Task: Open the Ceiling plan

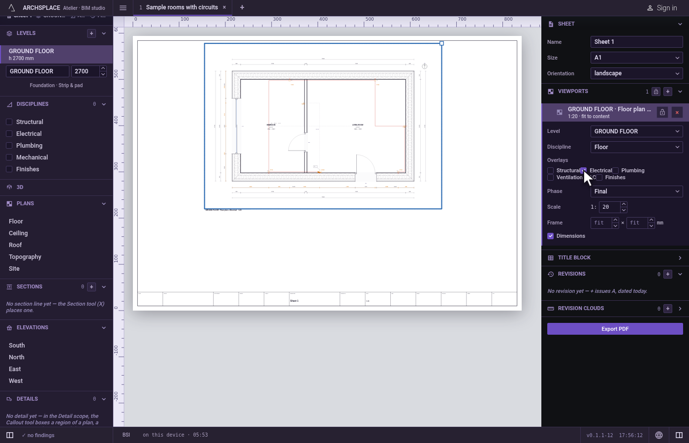Action: (x=18, y=233)
